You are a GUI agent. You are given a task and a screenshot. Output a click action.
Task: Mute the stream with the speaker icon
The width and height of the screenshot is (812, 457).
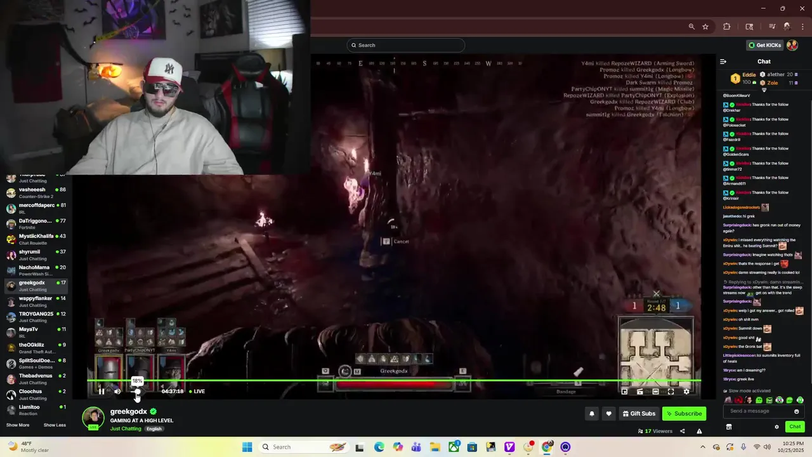[x=117, y=392]
